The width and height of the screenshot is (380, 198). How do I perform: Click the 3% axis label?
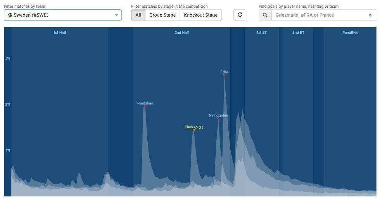point(8,58)
